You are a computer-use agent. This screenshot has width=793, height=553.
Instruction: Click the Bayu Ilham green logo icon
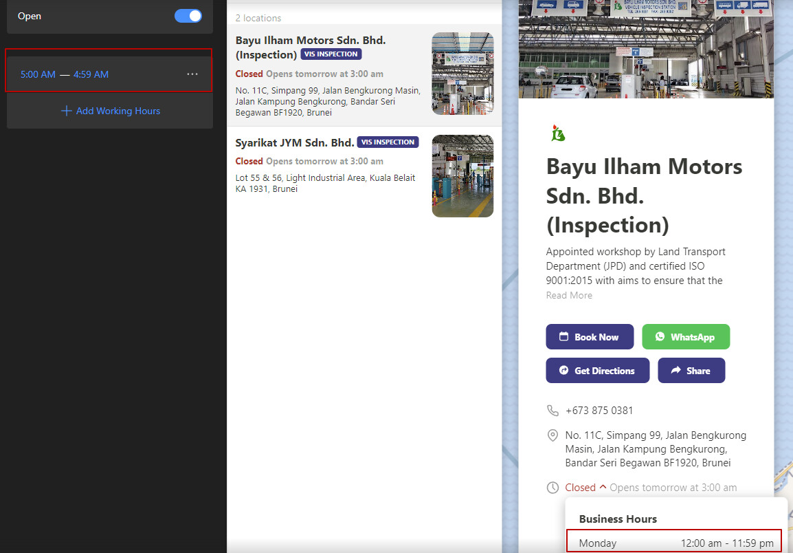pos(558,133)
